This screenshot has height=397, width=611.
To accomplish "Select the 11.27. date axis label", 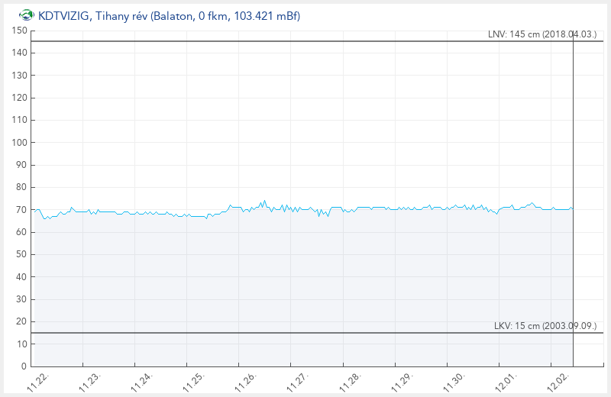I will click(x=298, y=382).
